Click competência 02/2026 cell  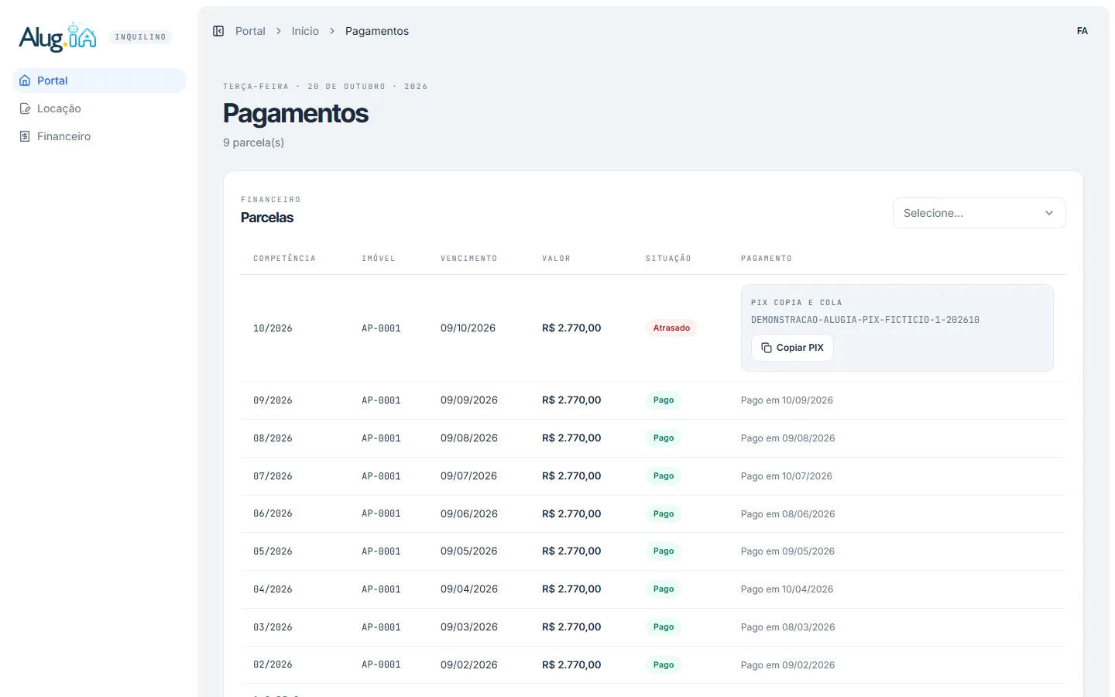(273, 665)
